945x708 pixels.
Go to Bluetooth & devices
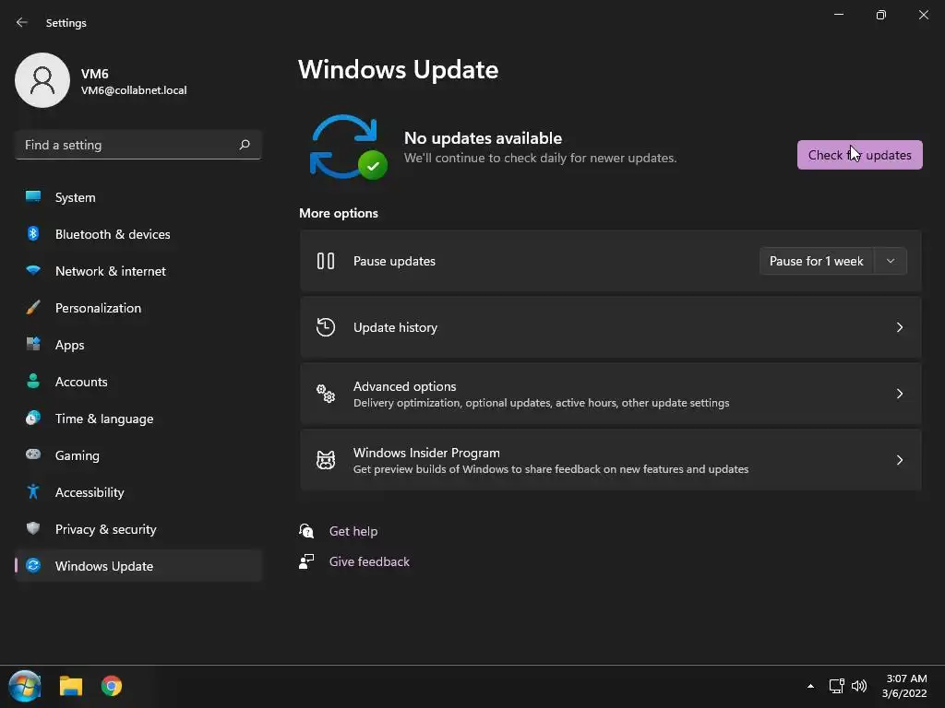pyautogui.click(x=138, y=233)
